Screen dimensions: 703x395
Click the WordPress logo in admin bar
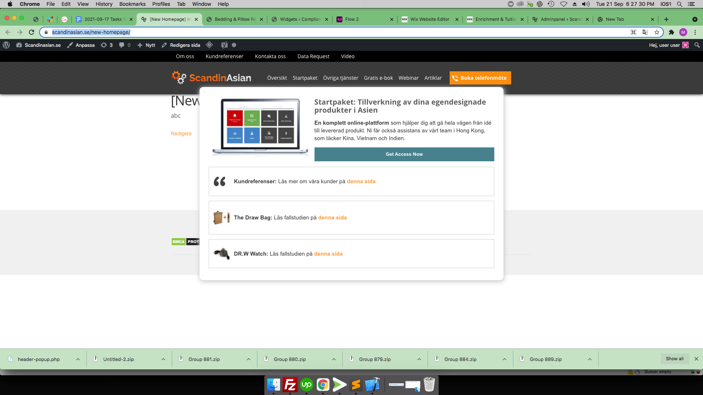tap(6, 45)
